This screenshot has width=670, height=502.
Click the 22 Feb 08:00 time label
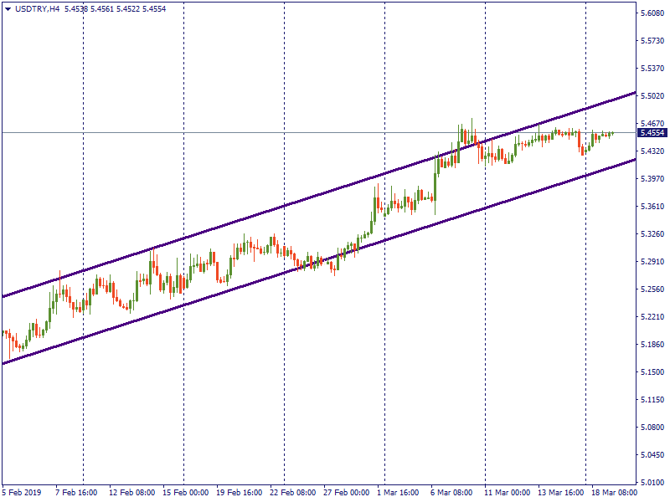pyautogui.click(x=293, y=493)
